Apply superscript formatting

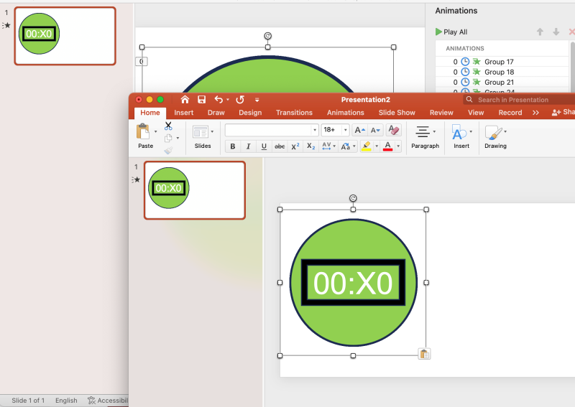pyautogui.click(x=295, y=146)
